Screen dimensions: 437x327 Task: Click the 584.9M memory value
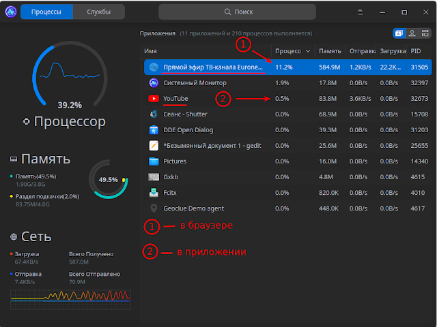[329, 67]
